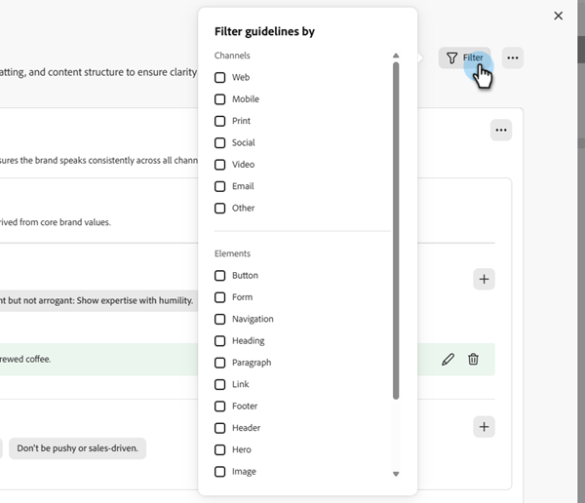585x503 pixels.
Task: Open the more options menu beside Filter
Action: click(x=513, y=58)
